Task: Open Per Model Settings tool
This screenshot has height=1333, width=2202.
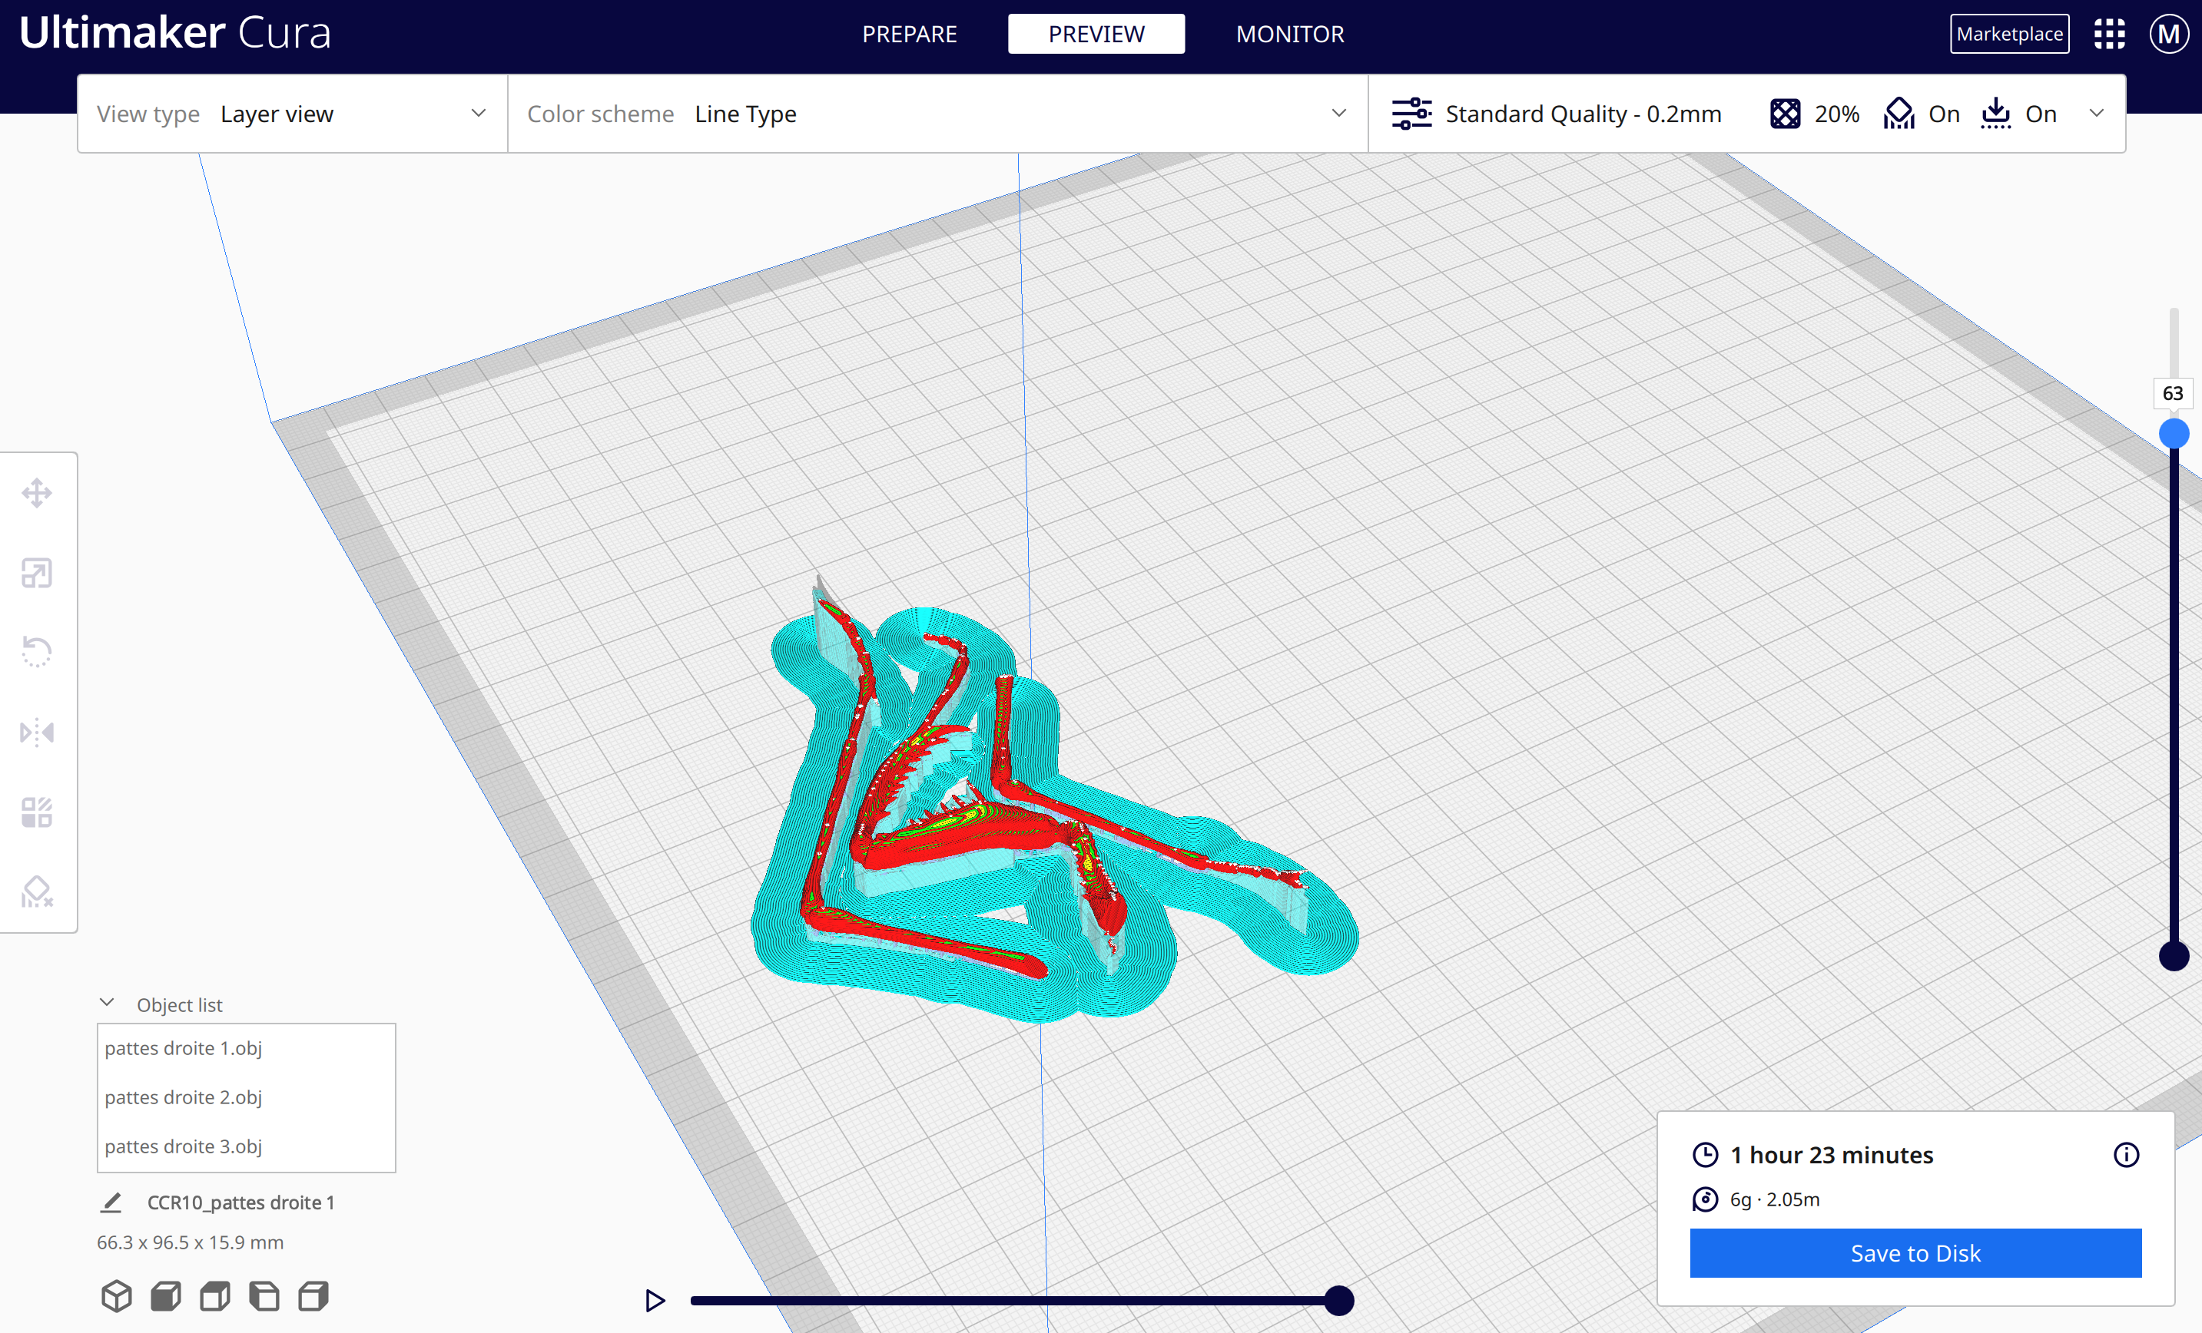Action: [x=37, y=812]
